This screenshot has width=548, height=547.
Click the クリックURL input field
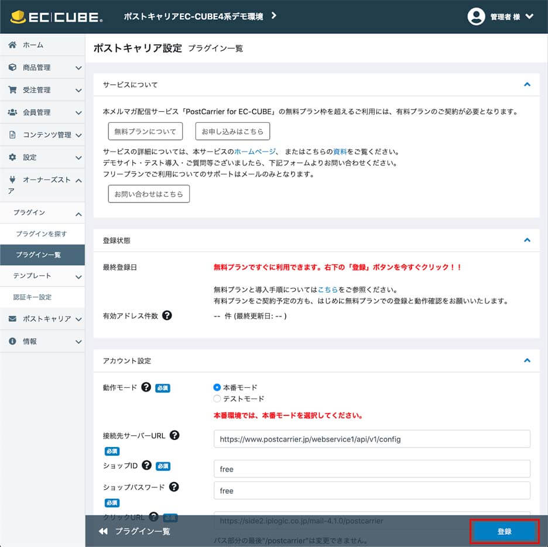[x=372, y=521]
